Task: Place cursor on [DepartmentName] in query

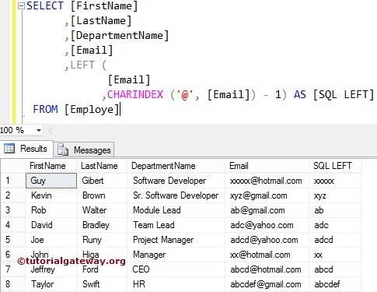Action: [x=120, y=36]
